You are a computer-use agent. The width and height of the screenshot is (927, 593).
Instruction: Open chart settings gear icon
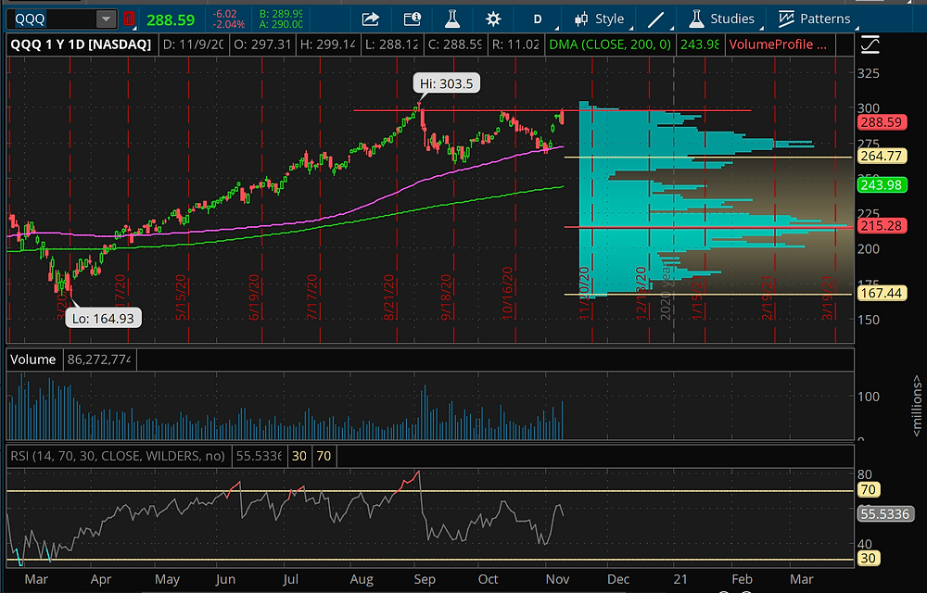493,19
